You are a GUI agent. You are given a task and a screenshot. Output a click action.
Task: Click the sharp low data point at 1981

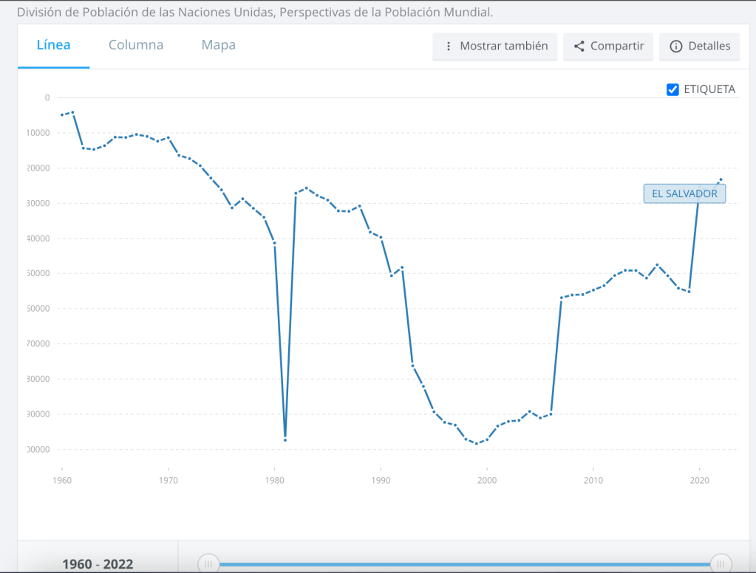pos(285,440)
